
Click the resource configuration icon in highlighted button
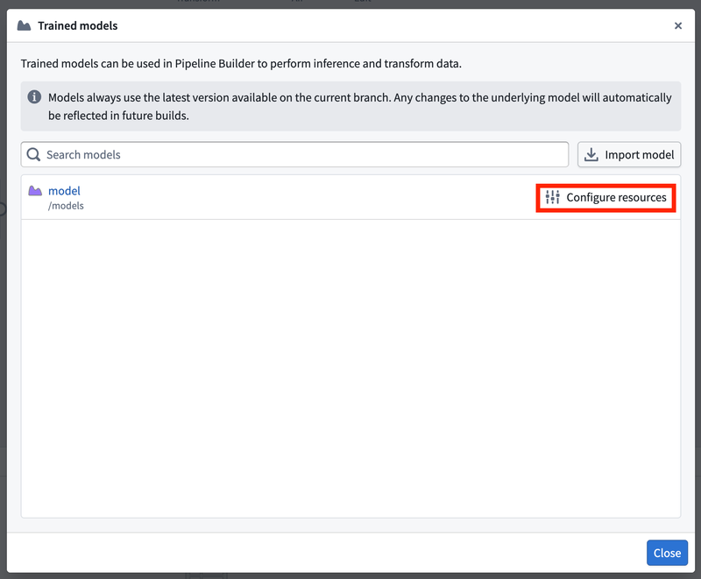point(551,197)
